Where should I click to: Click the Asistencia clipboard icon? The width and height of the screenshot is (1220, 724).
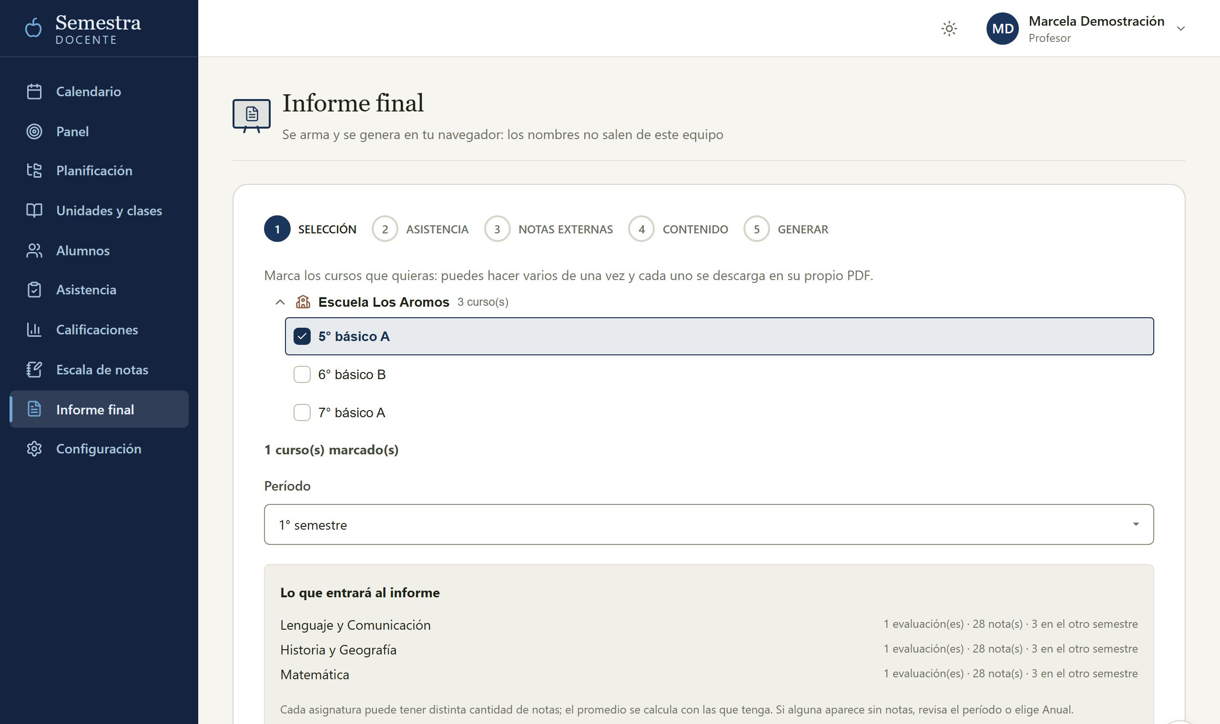(34, 290)
